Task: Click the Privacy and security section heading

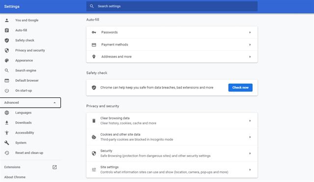Action: pyautogui.click(x=103, y=106)
